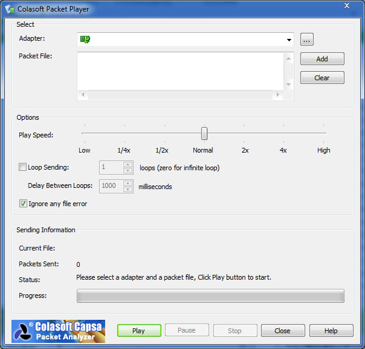The width and height of the screenshot is (365, 349).
Task: Set play speed to High
Action: (324, 150)
